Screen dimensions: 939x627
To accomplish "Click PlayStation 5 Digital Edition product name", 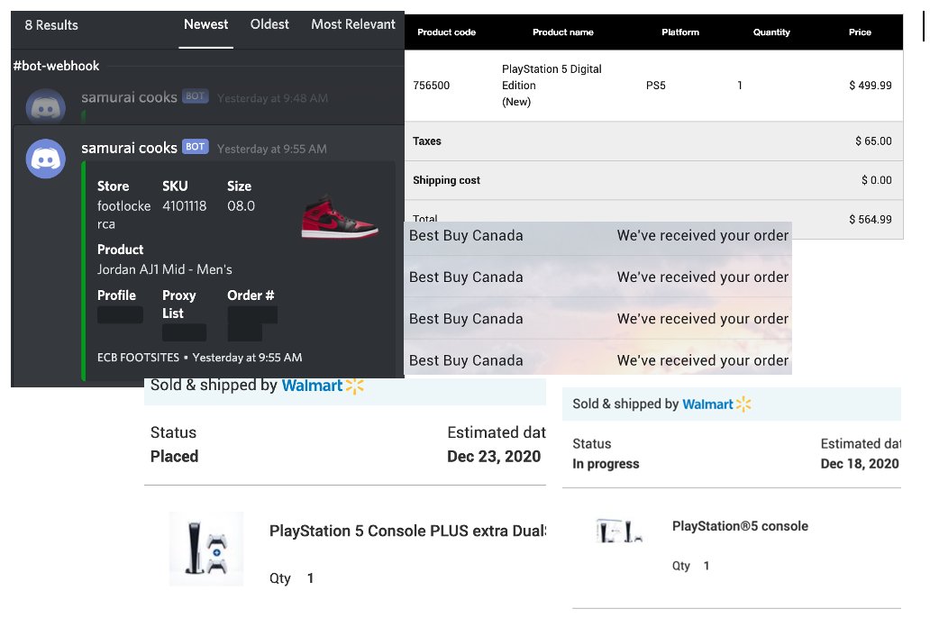I will click(552, 85).
